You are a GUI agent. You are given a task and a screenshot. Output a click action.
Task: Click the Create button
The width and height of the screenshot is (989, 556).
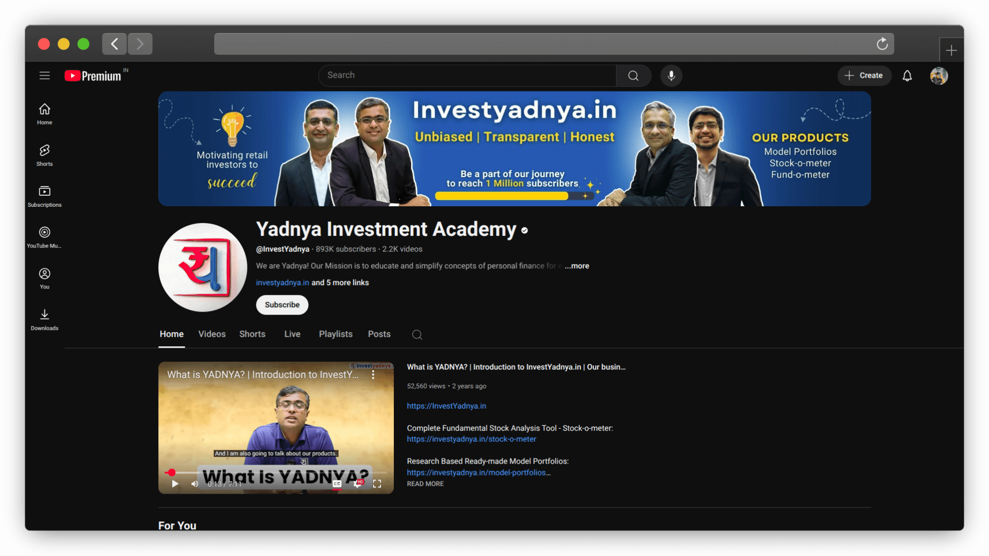pyautogui.click(x=864, y=76)
